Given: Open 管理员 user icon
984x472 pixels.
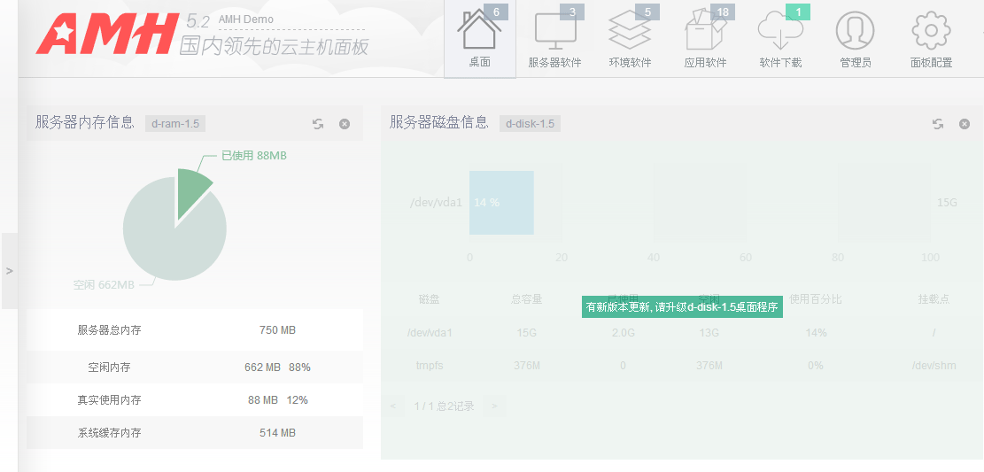Looking at the screenshot, I should coord(855,32).
